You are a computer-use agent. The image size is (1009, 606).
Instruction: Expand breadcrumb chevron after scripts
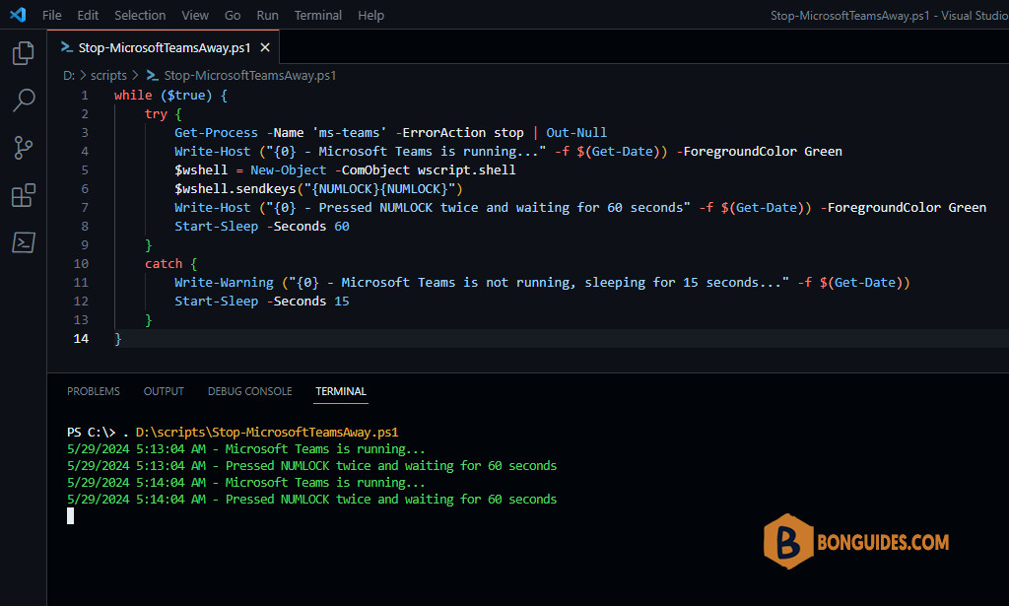[x=135, y=75]
